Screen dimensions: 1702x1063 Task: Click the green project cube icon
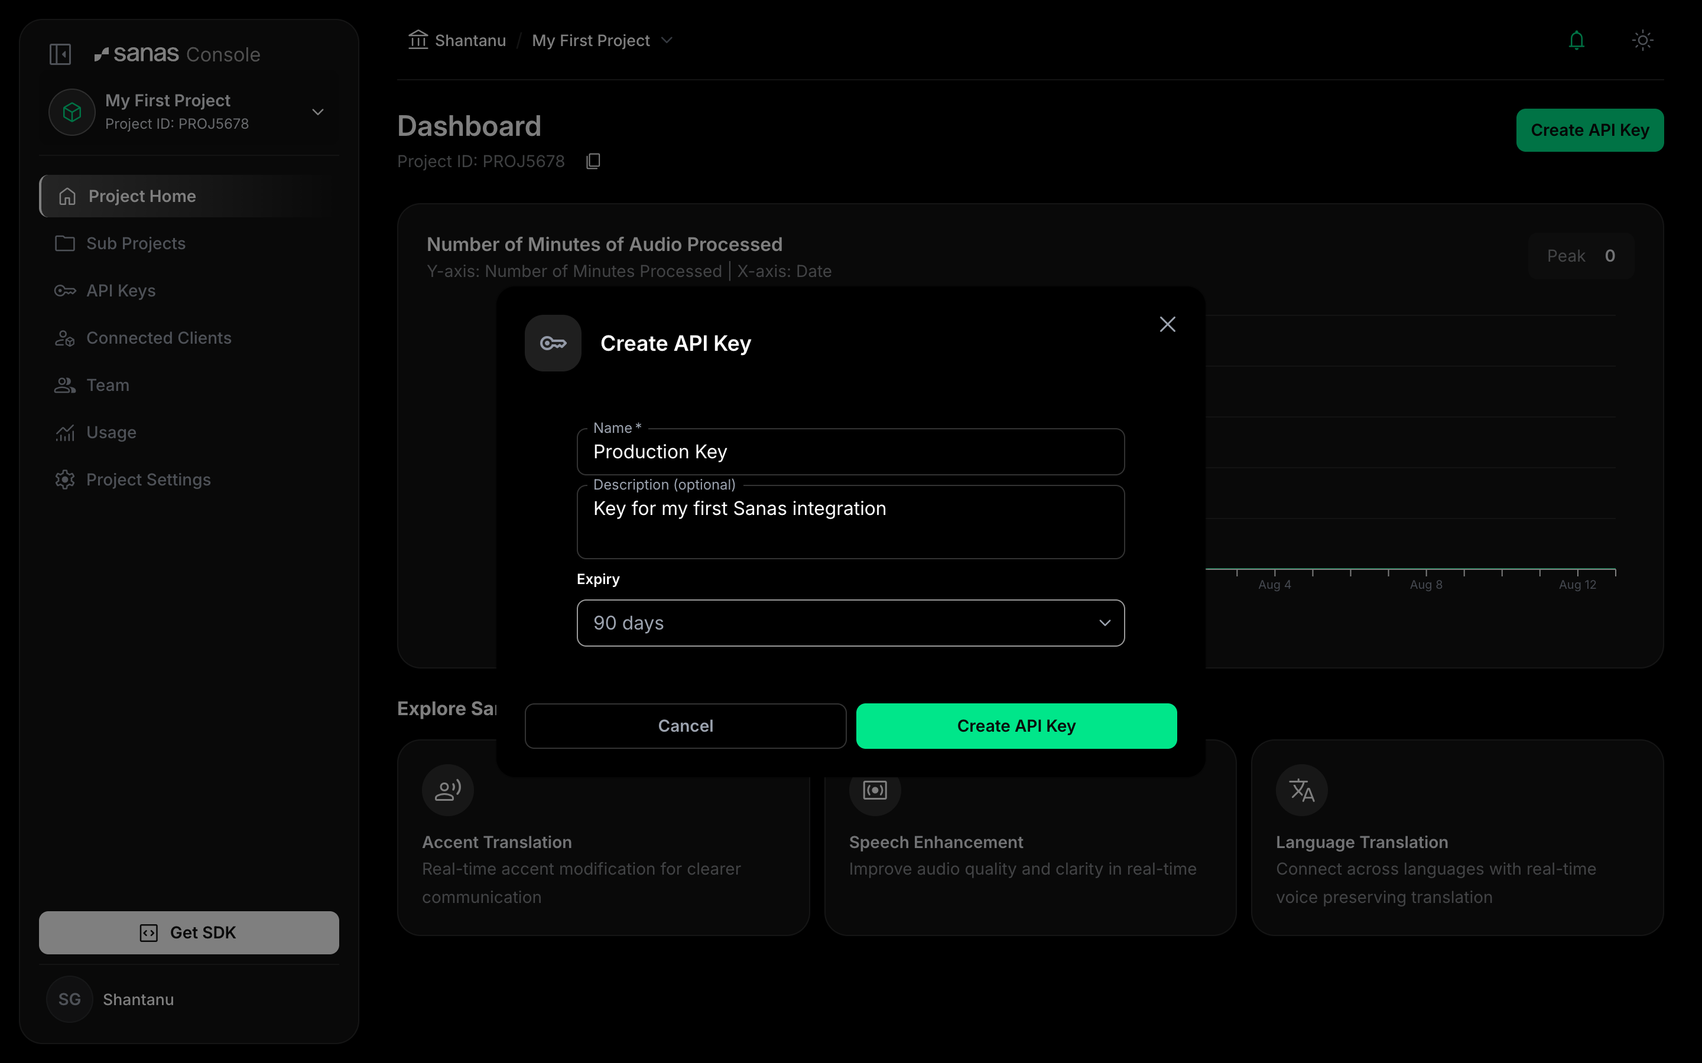click(x=72, y=112)
